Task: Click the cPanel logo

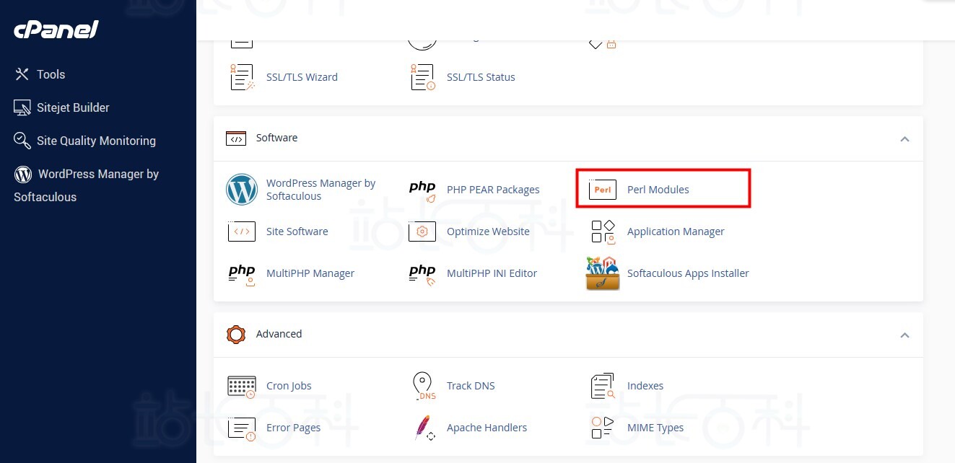Action: tap(56, 30)
